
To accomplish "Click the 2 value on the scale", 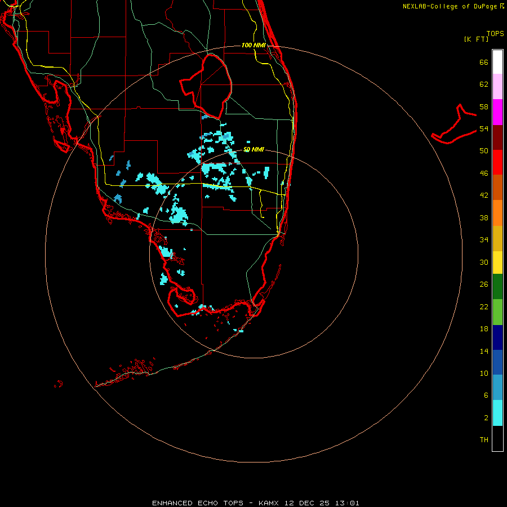I will tap(486, 418).
